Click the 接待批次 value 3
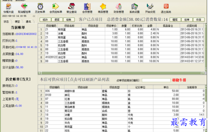The image size is (209, 132). pos(17,86)
